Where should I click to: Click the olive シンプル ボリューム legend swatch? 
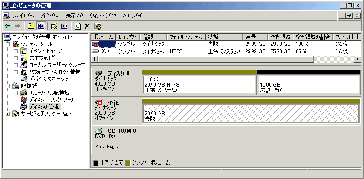128,163
